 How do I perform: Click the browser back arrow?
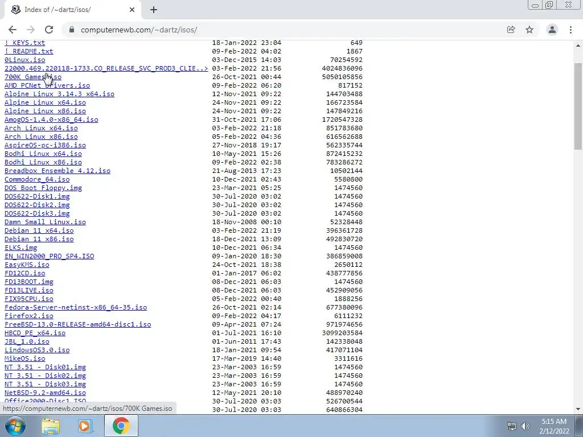click(x=13, y=30)
